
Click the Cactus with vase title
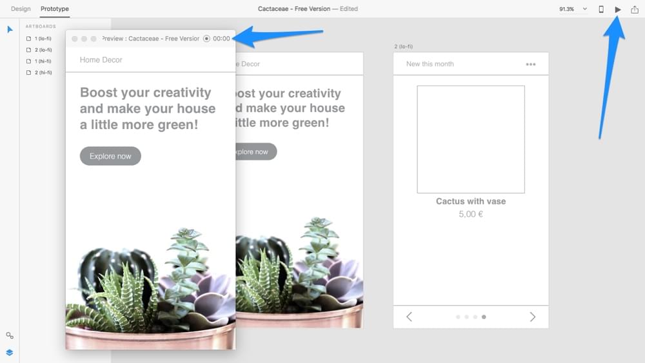[471, 201]
